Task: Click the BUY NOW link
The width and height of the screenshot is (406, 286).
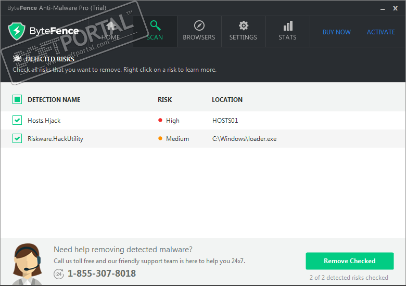Action: 337,32
